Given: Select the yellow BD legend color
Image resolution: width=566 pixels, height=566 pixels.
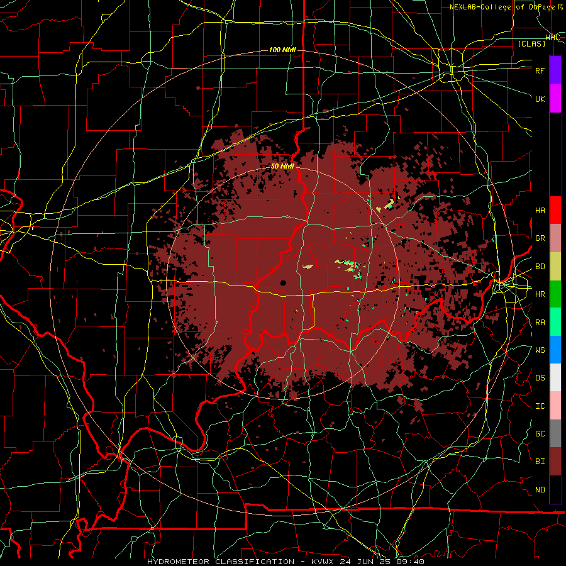Looking at the screenshot, I should point(555,266).
